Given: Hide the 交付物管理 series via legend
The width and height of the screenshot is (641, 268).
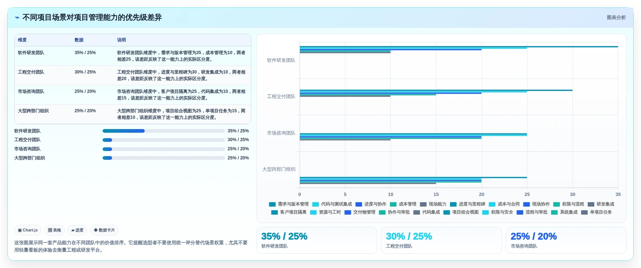Looking at the screenshot, I should coord(360,212).
